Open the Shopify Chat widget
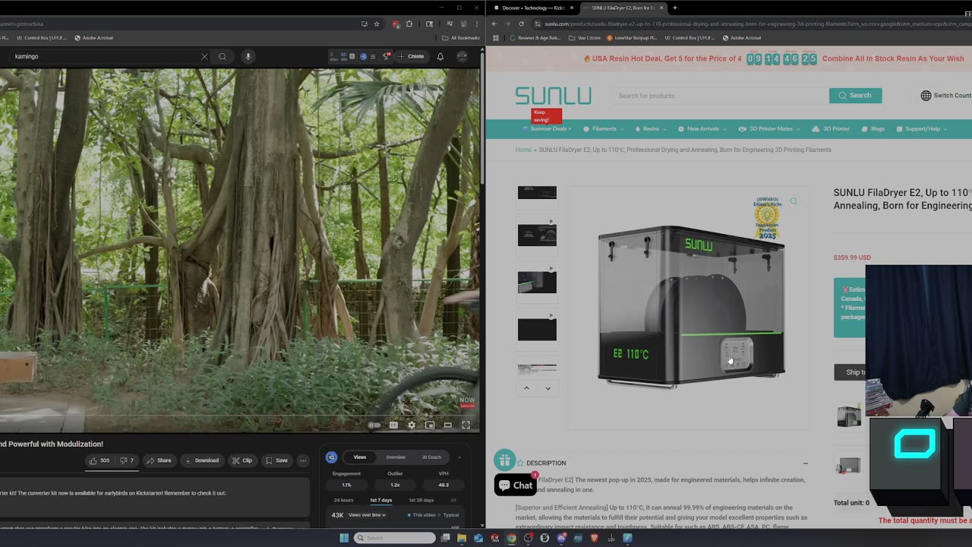 [516, 485]
